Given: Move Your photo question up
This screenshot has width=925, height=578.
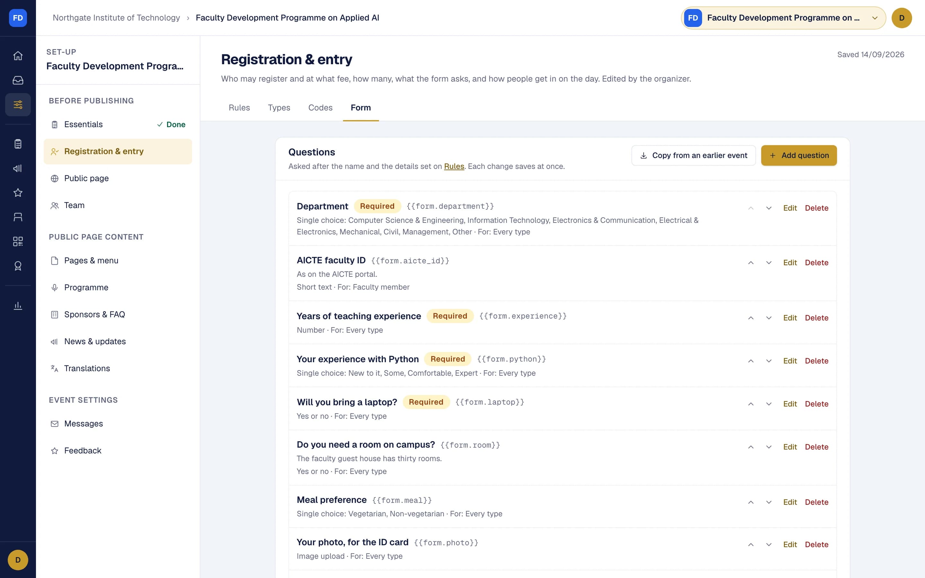Looking at the screenshot, I should (x=751, y=545).
